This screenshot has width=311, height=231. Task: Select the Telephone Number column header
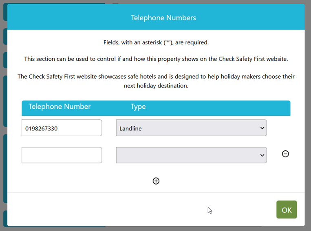pos(60,106)
